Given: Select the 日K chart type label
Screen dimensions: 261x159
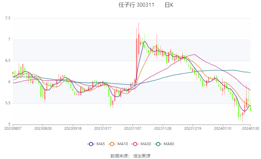Looking at the screenshot, I should [x=169, y=5].
